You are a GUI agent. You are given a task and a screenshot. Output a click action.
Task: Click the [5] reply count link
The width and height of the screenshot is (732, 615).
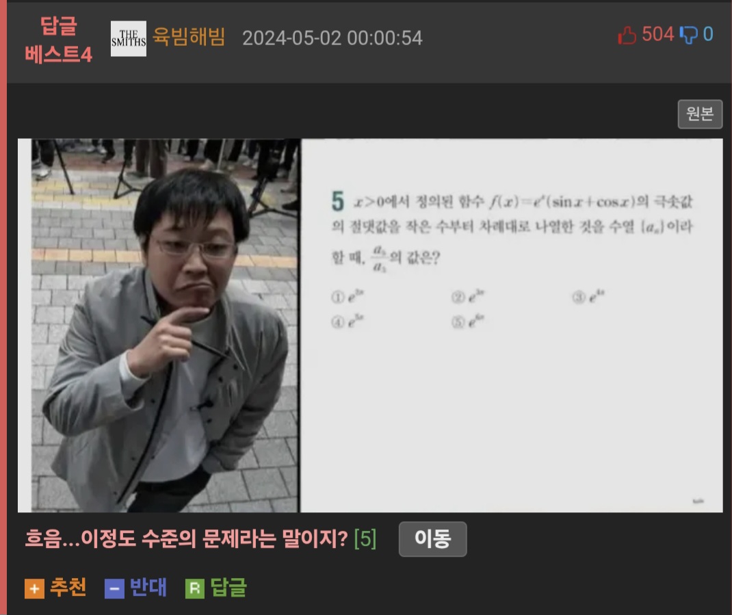click(x=365, y=539)
